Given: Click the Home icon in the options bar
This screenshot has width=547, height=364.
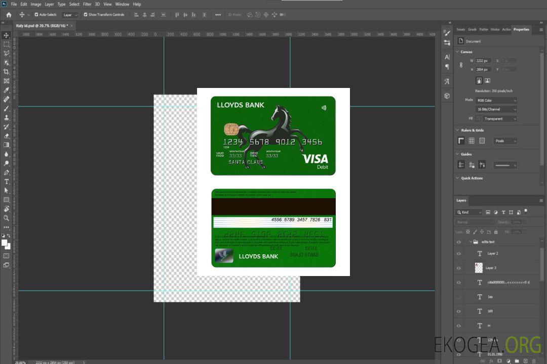Looking at the screenshot, I should click(x=9, y=15).
